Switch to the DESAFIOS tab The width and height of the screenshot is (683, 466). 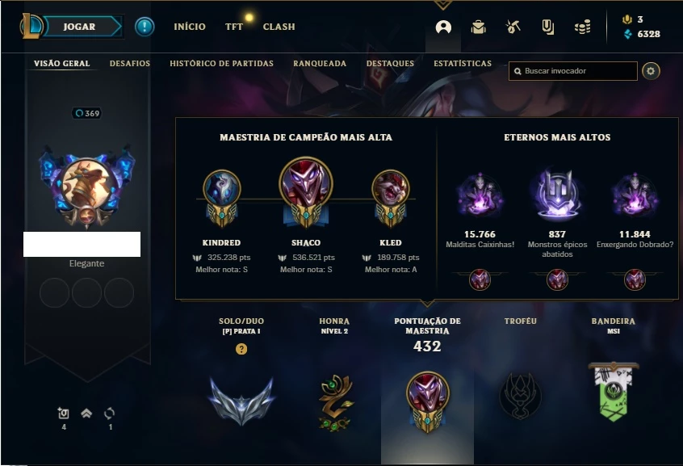pos(130,64)
